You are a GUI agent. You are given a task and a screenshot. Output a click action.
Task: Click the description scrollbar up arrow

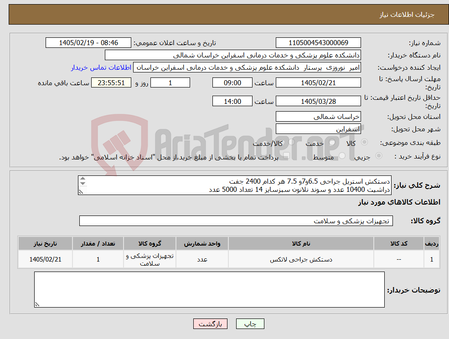click(83, 179)
